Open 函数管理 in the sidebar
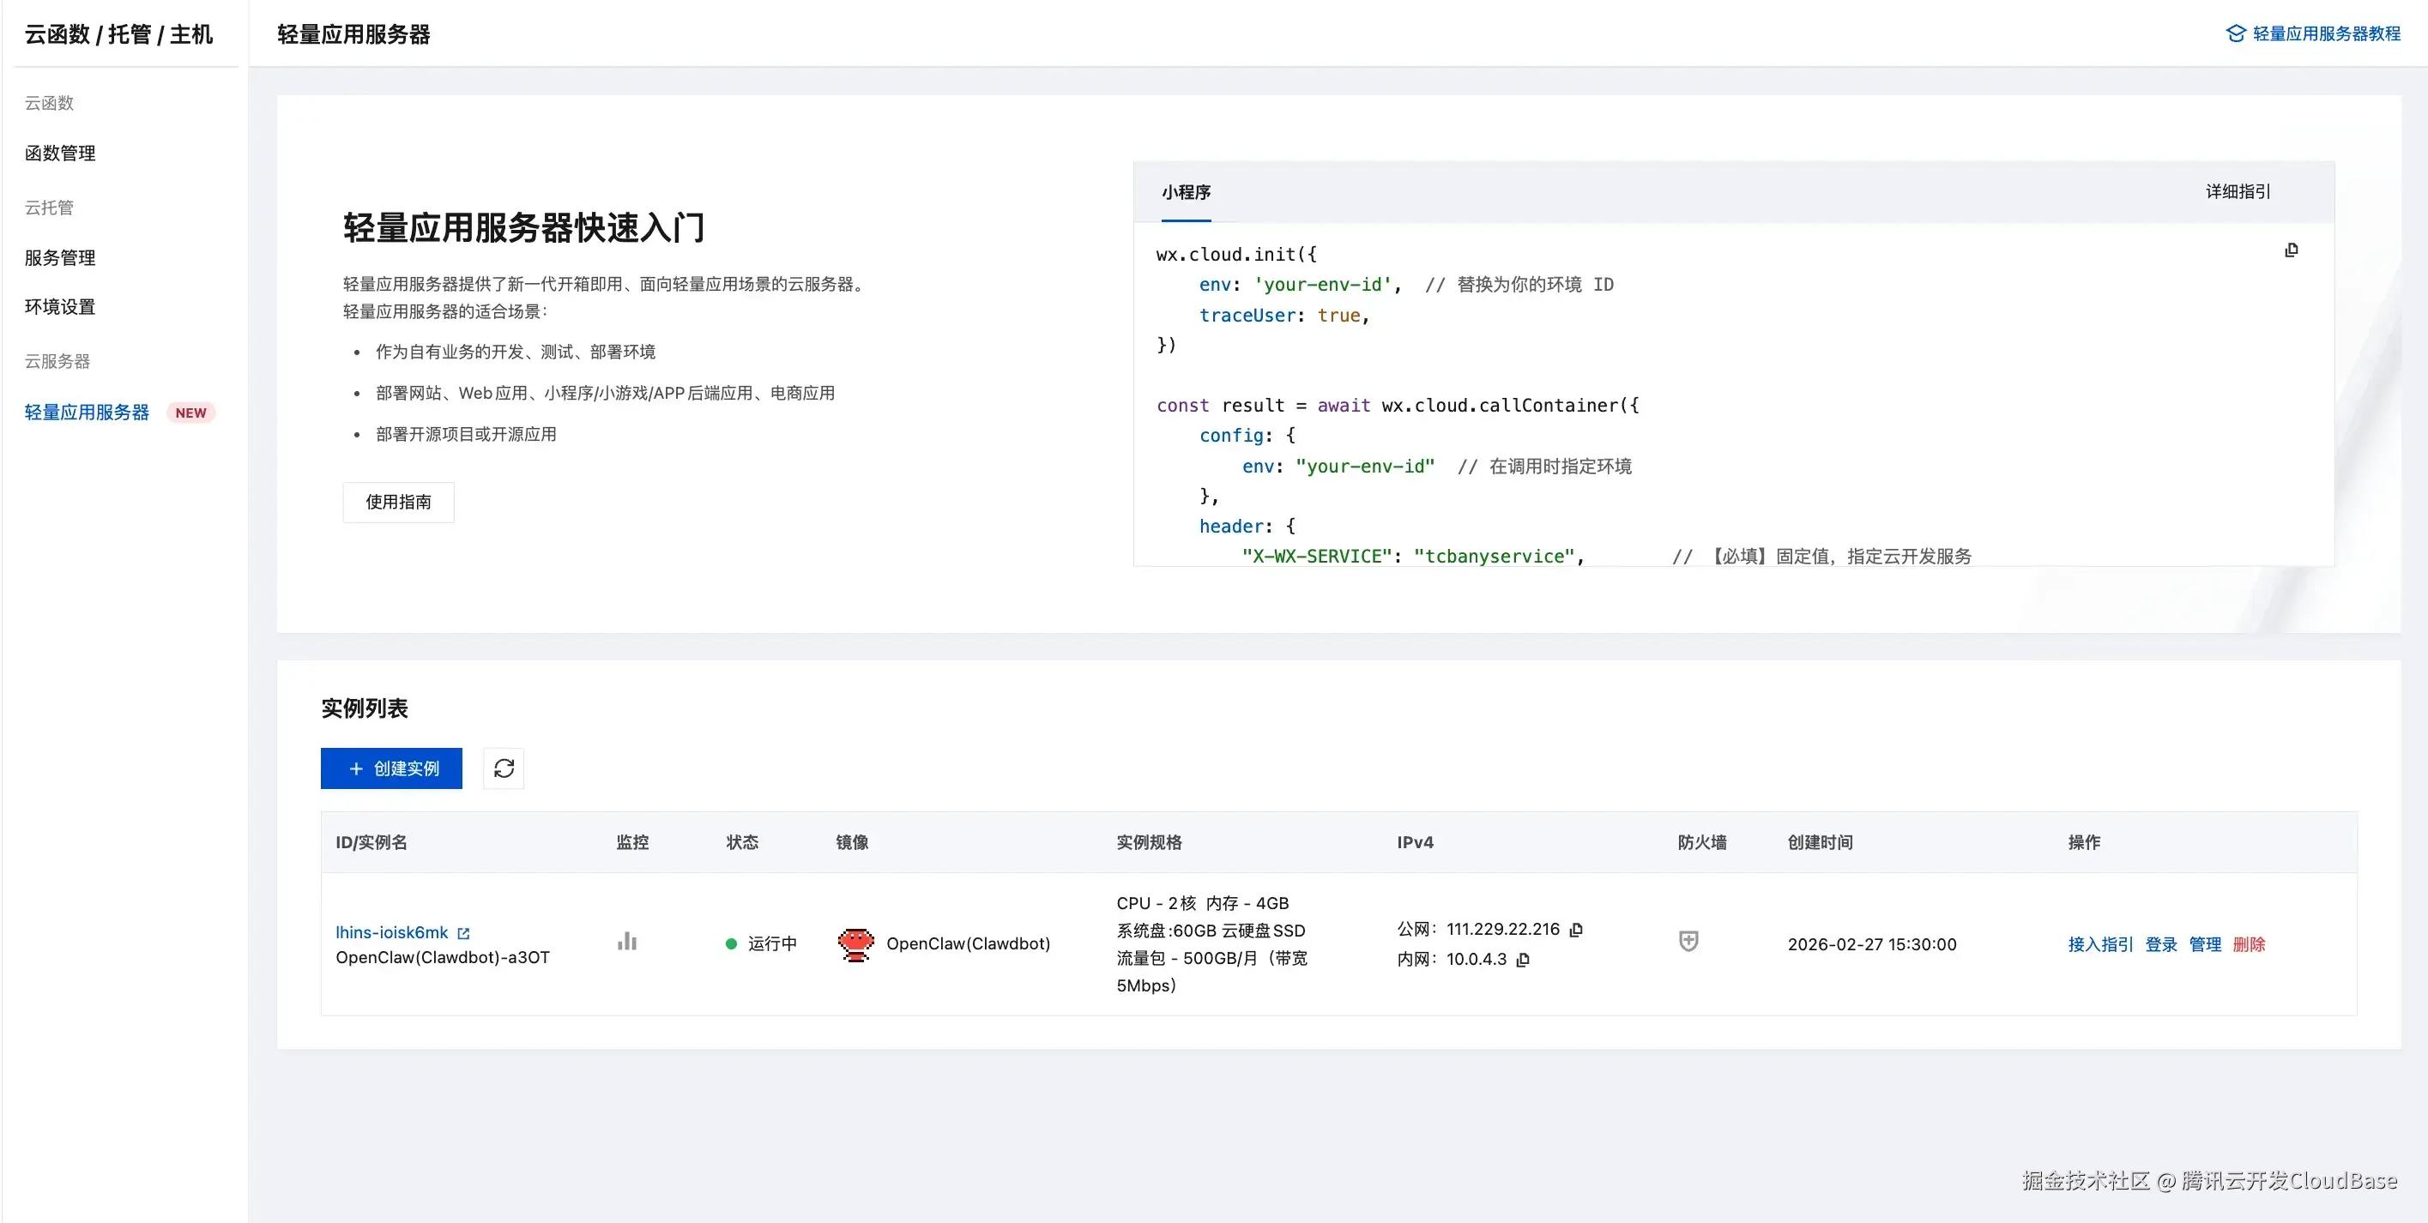This screenshot has width=2428, height=1223. [x=60, y=153]
